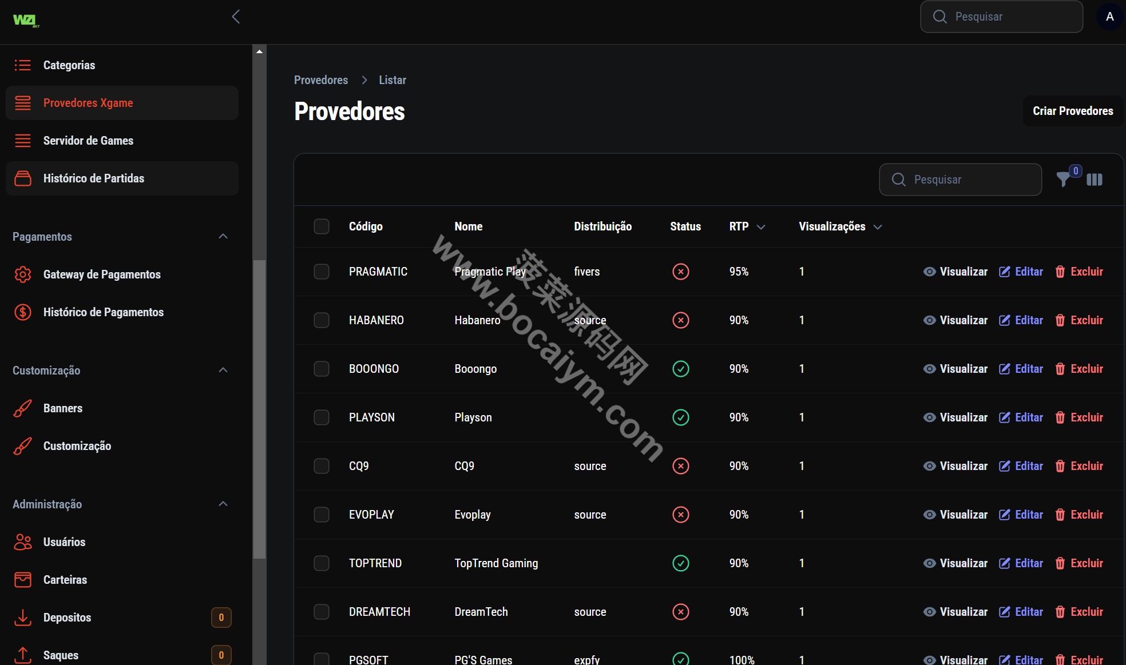The height and width of the screenshot is (665, 1126).
Task: Check the HABANERO row checkbox
Action: (322, 320)
